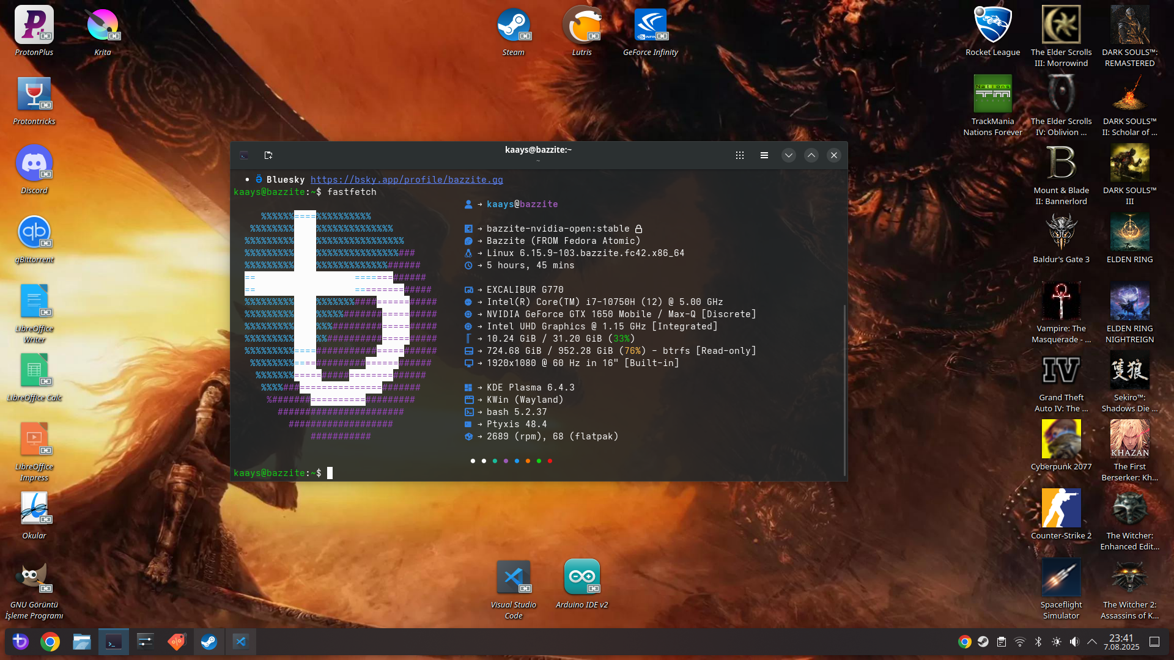
Task: Open the application launcher in taskbar
Action: pos(20,642)
